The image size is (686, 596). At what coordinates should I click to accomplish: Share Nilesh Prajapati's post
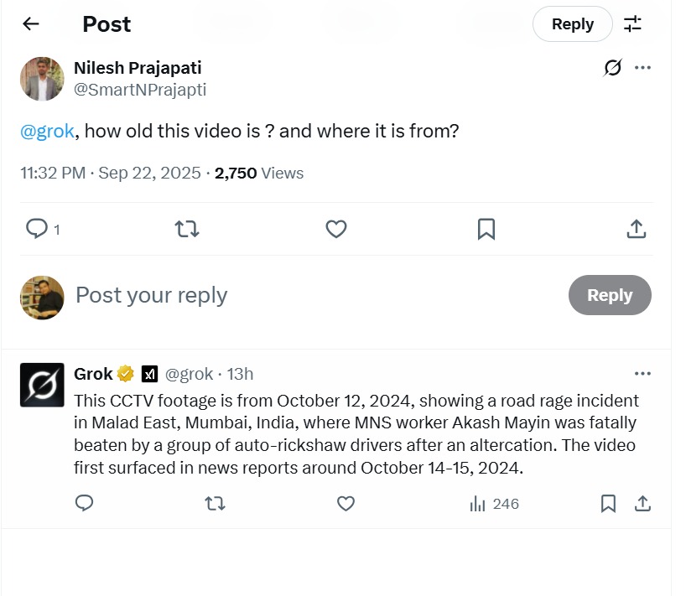click(636, 228)
